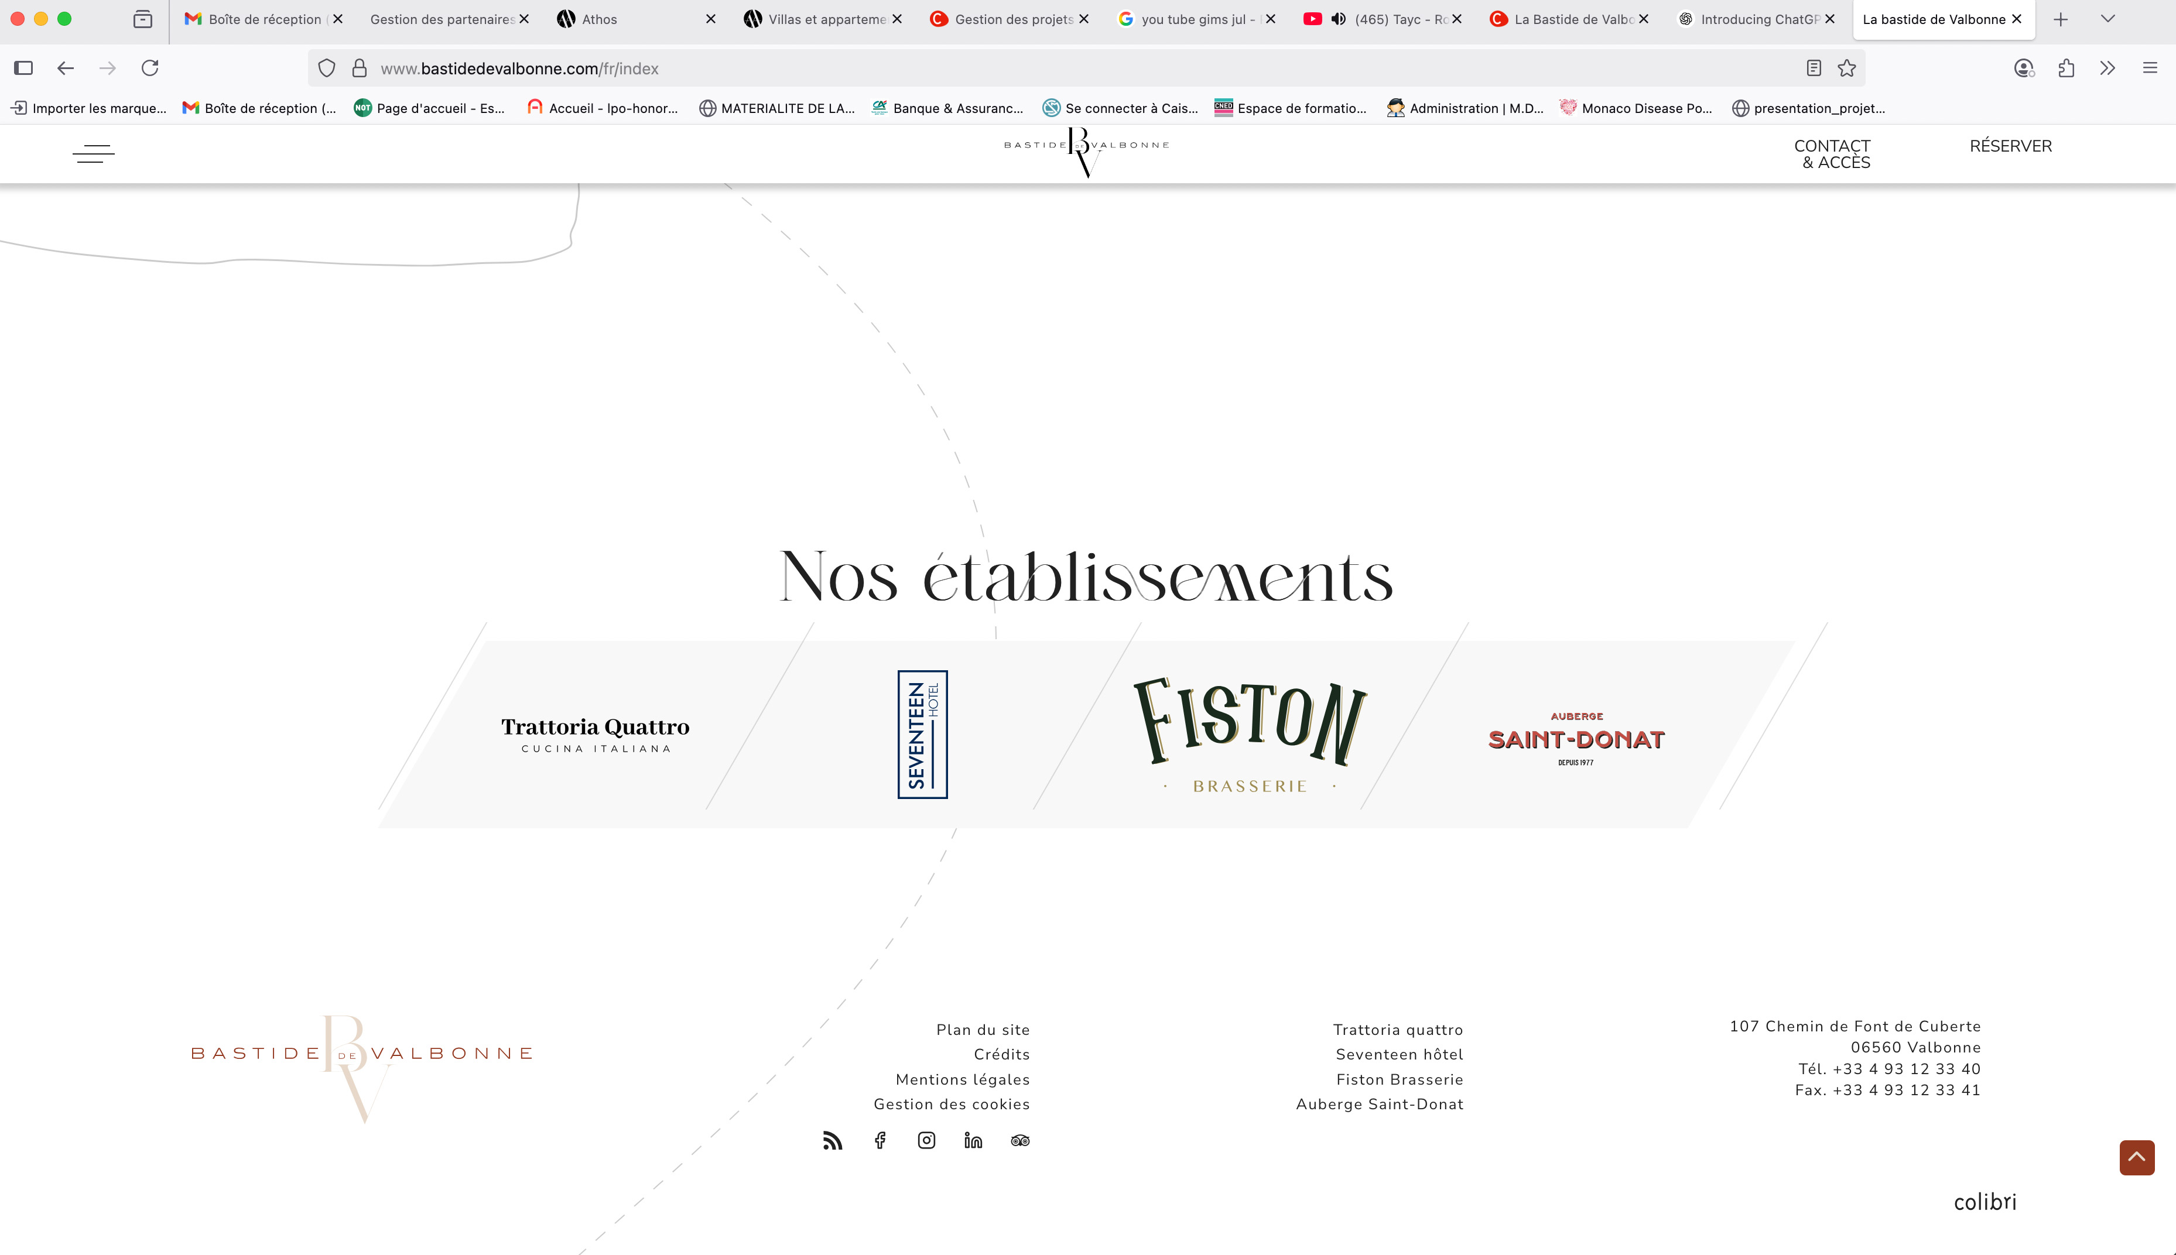Open Seventeen hôtel footer link
The height and width of the screenshot is (1255, 2176).
[x=1399, y=1054]
